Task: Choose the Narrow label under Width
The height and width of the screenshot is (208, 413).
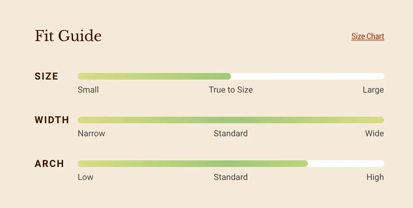Action: (91, 133)
